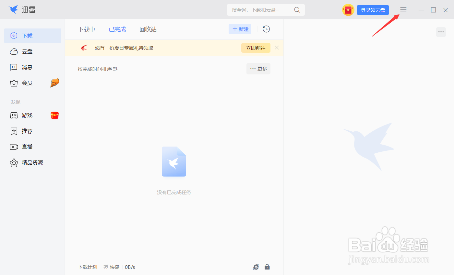
Task: Click the 0B/s speed indicator
Action: pyautogui.click(x=130, y=267)
